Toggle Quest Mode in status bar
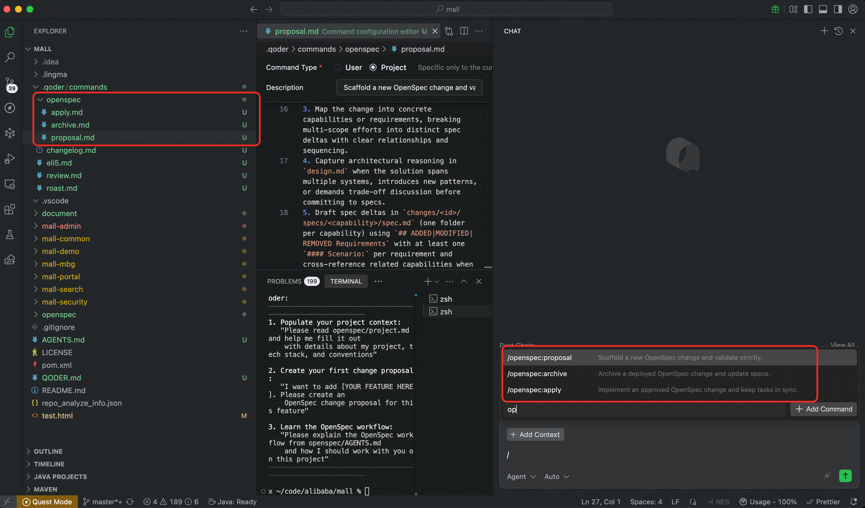The width and height of the screenshot is (865, 508). (x=47, y=501)
